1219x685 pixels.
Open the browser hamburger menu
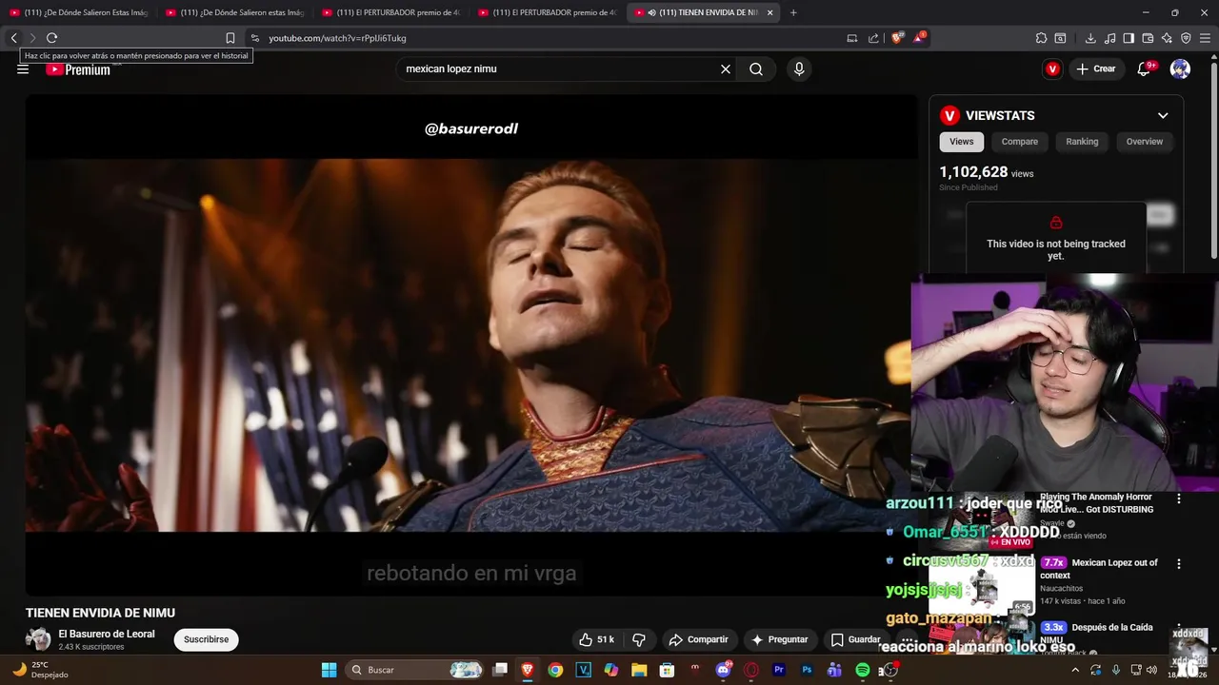1205,38
